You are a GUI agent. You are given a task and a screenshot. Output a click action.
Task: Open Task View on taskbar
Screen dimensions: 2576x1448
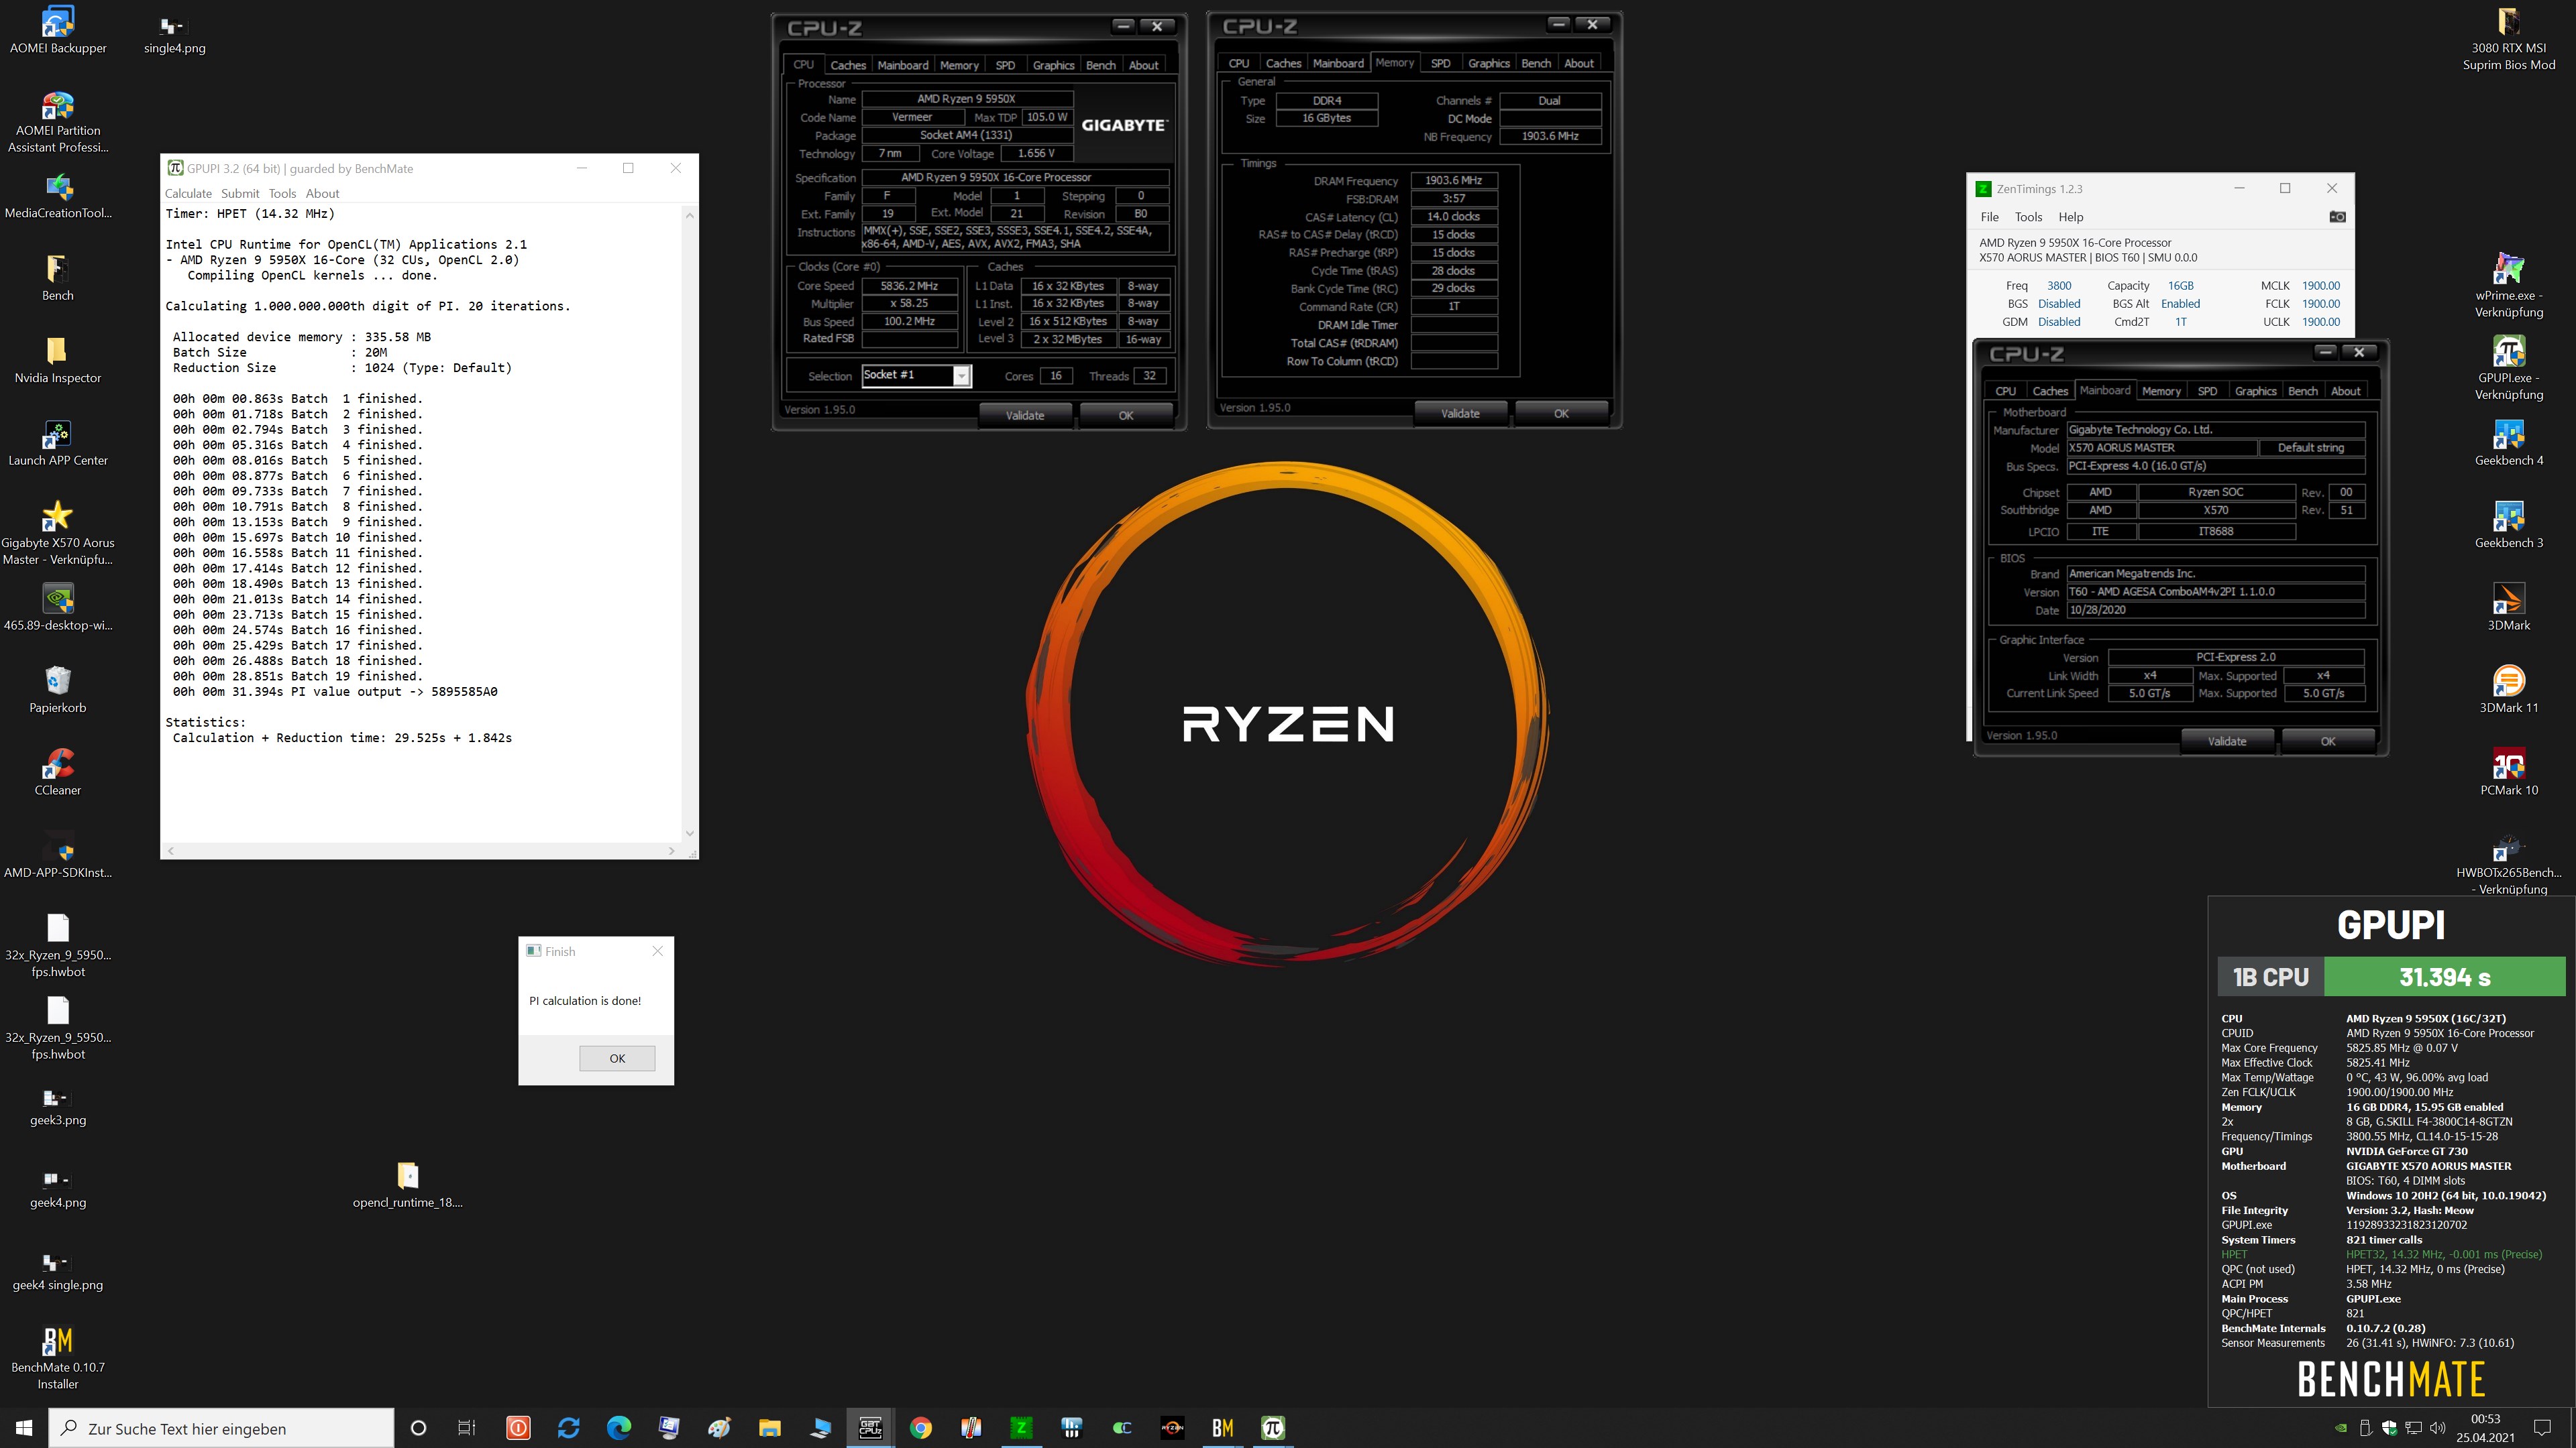(x=467, y=1427)
